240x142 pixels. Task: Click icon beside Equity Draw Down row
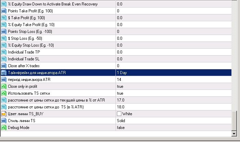[x=4, y=4]
